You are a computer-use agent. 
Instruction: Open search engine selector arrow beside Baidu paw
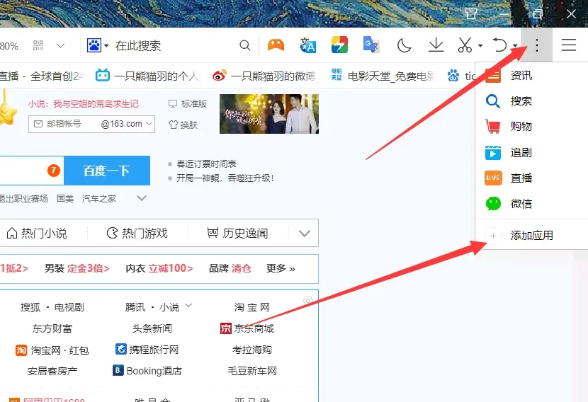pos(106,46)
